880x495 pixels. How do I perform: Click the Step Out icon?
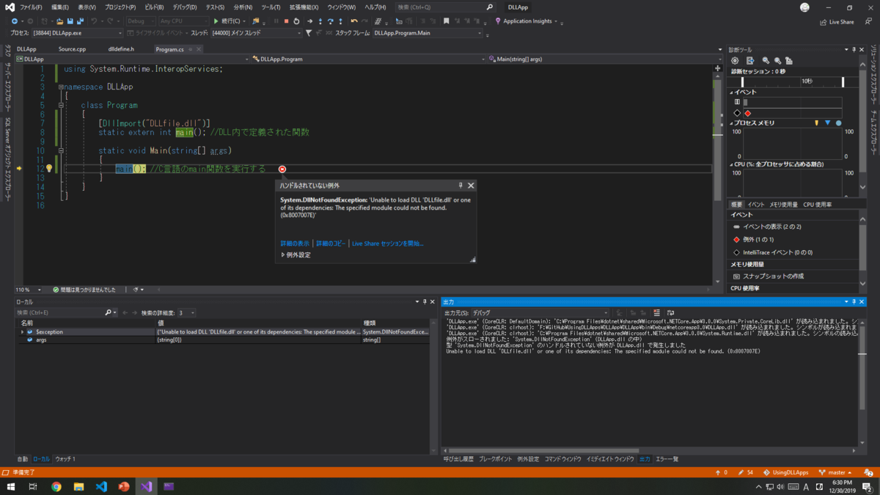340,21
